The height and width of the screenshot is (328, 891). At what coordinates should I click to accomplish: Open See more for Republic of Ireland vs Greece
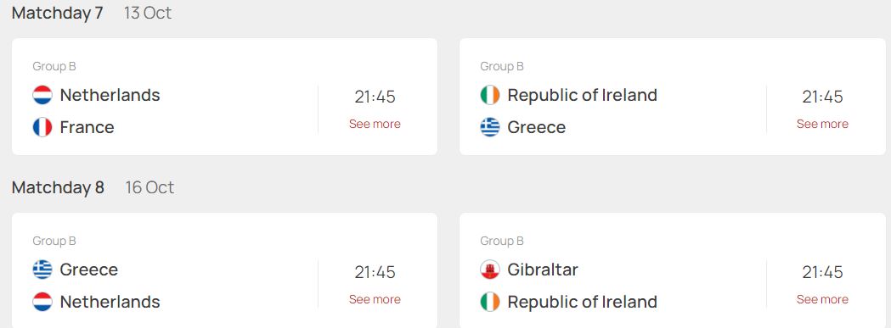tap(822, 124)
